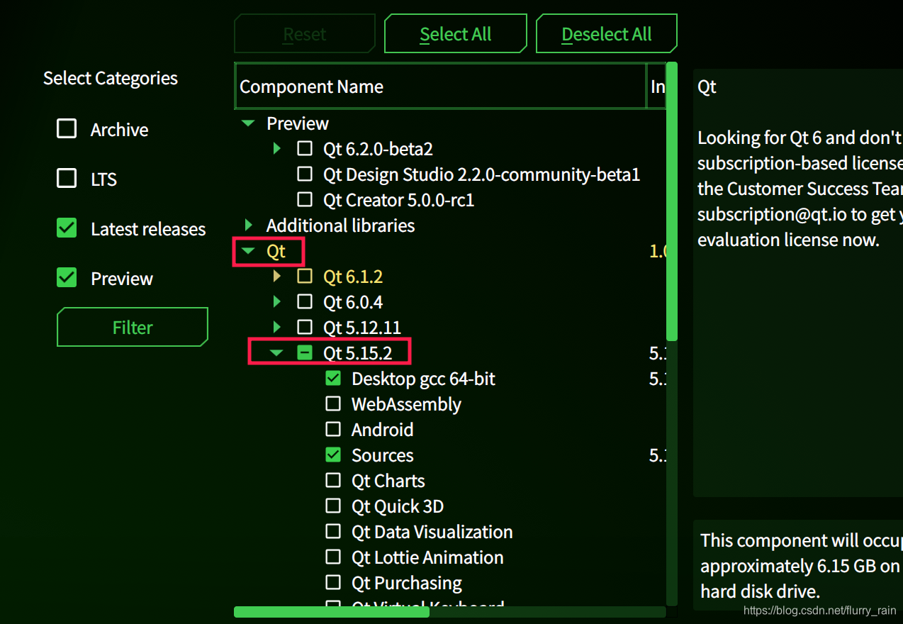This screenshot has height=624, width=903.
Task: Check the Qt 5.12.11 checkbox
Action: pos(305,328)
